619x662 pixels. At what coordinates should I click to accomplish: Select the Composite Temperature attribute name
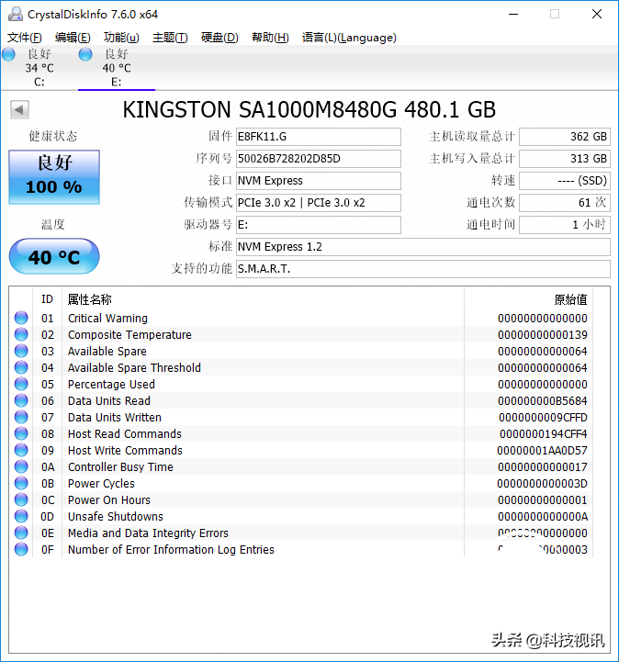[x=129, y=334]
